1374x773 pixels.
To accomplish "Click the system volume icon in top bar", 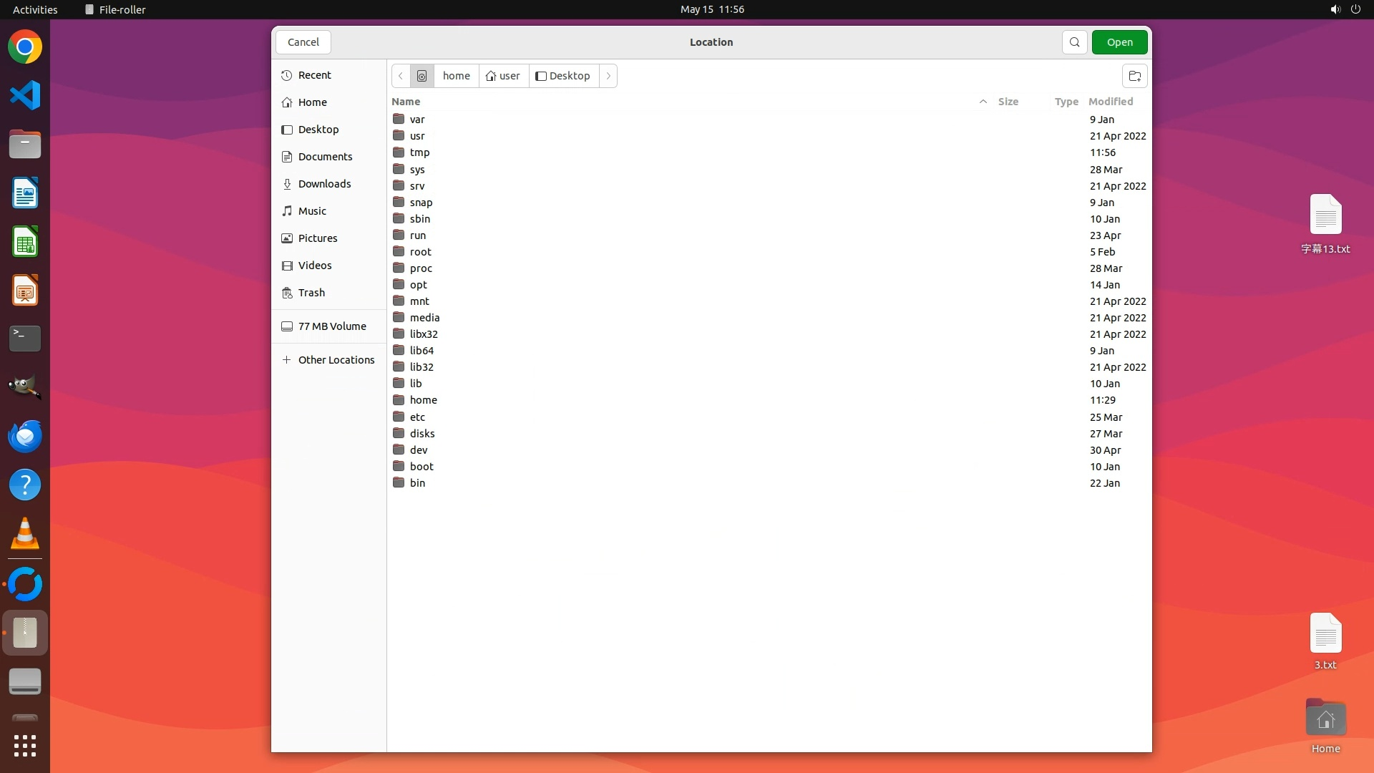I will (1335, 9).
